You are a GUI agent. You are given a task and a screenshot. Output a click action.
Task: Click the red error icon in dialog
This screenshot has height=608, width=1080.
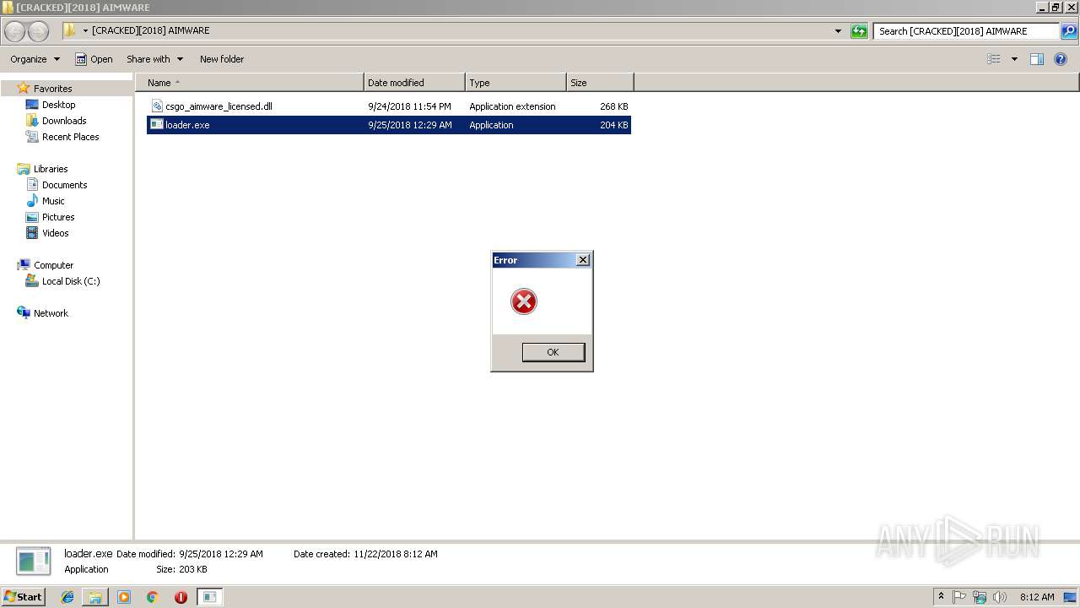pyautogui.click(x=524, y=301)
